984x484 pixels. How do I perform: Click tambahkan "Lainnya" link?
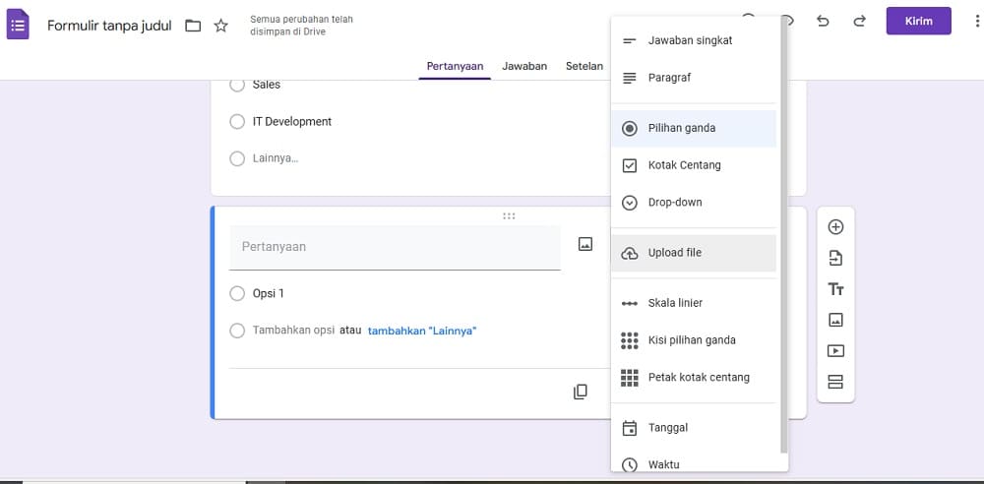pyautogui.click(x=422, y=331)
